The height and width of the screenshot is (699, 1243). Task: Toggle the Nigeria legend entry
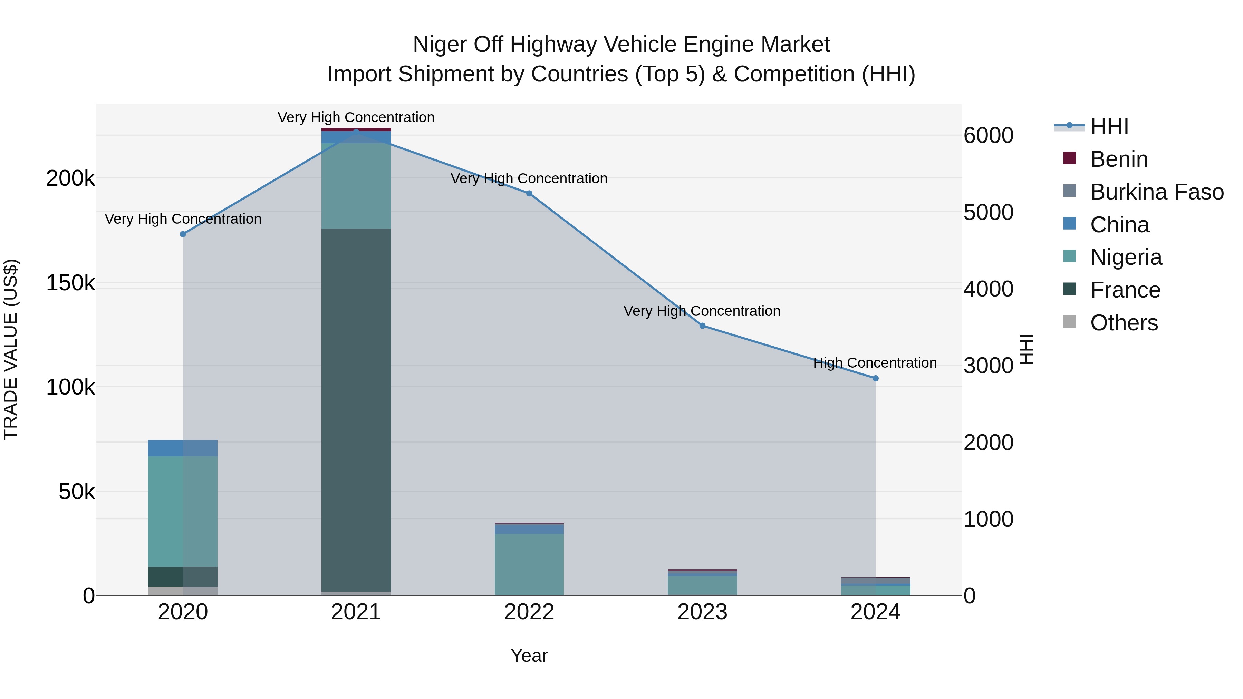(x=1112, y=257)
